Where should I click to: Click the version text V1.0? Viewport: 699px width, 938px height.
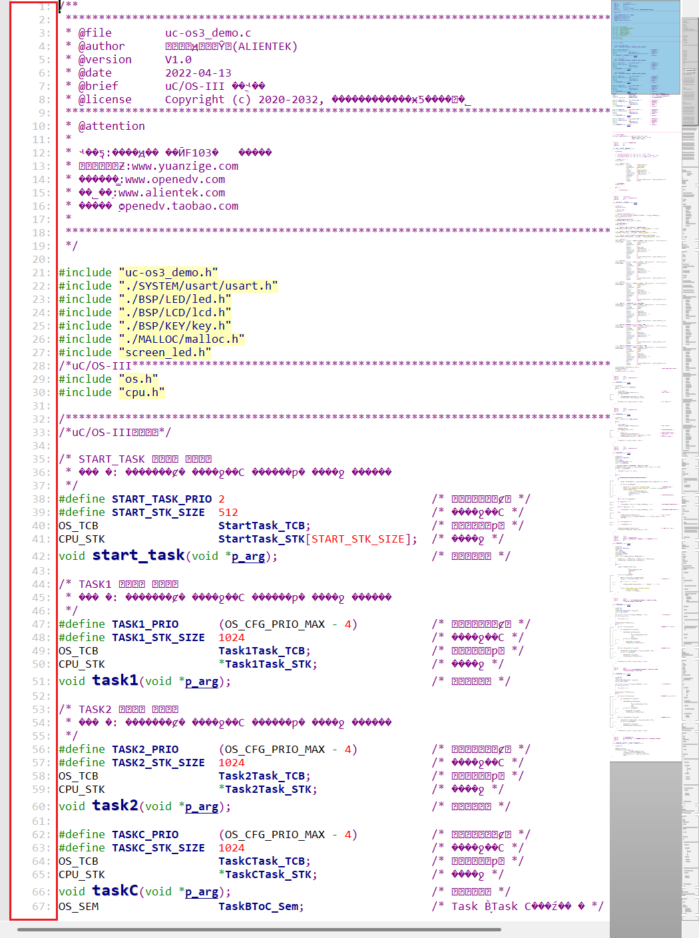(178, 59)
